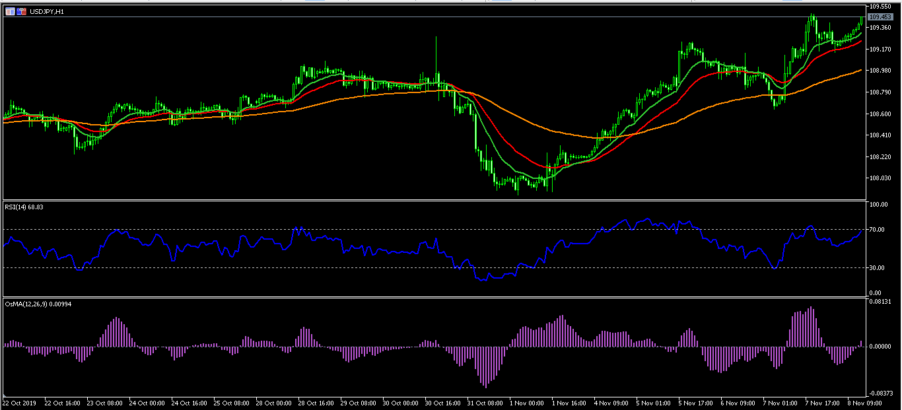Click the 70.00 level label in the RSI panel

click(x=878, y=230)
